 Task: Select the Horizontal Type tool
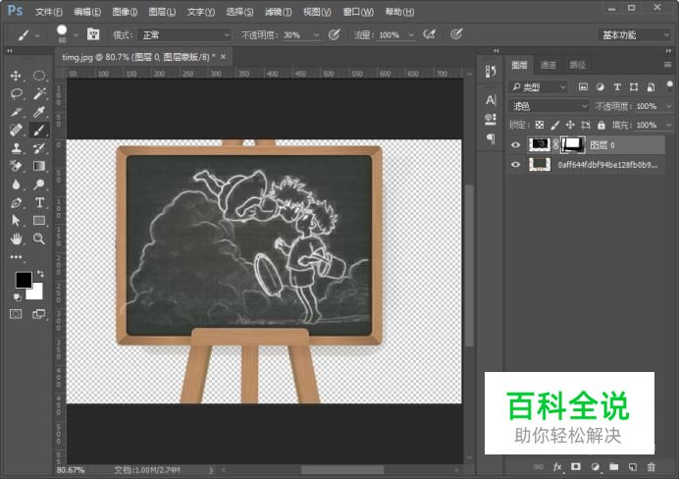[39, 202]
